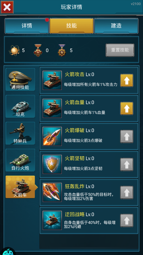143x255 pixels.
Task: Tap the 火箭爆破 missile skill thumbnail
Action: coord(52,136)
